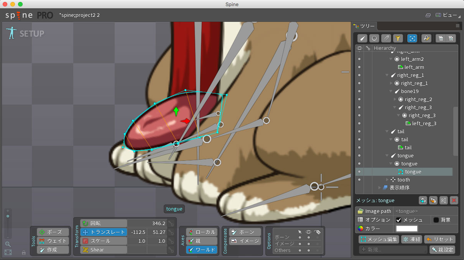Switch axes to ローカル

202,232
